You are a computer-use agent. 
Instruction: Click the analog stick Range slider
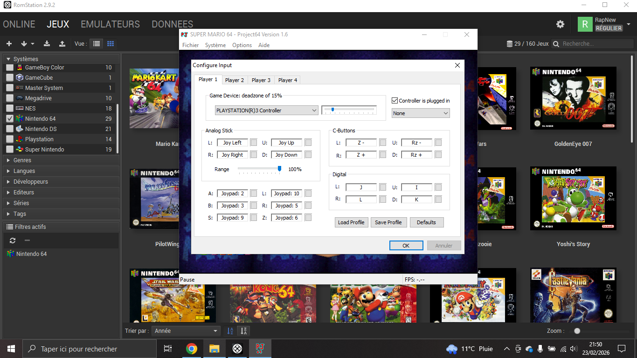tap(259, 169)
